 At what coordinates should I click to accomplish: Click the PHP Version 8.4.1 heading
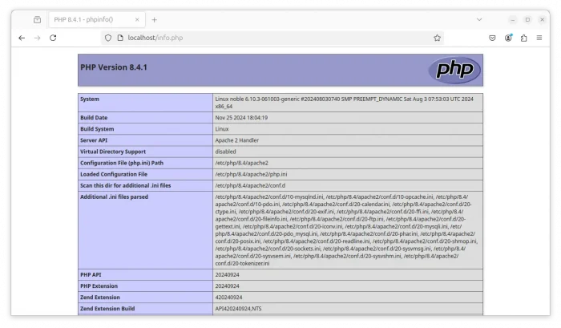coord(114,67)
